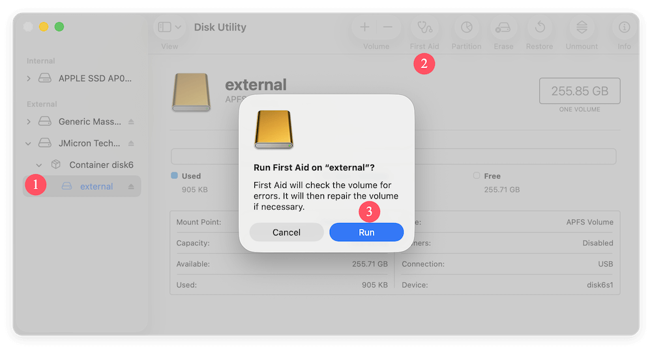Click the 'Capacity:' label

(193, 243)
